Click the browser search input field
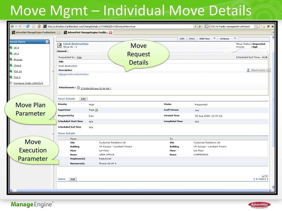282x211 pixels. (x=232, y=26)
